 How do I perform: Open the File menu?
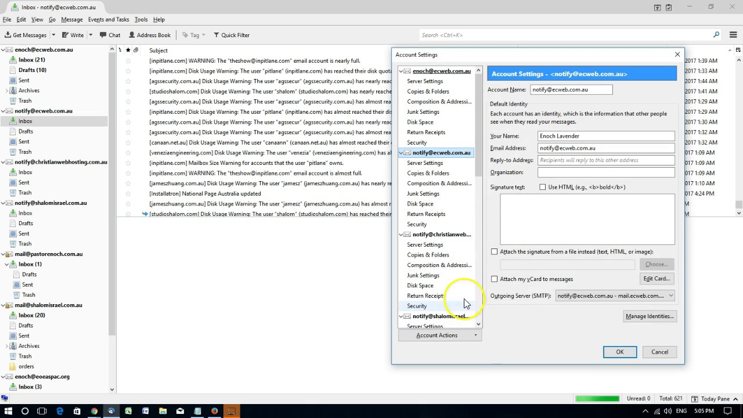[x=7, y=19]
